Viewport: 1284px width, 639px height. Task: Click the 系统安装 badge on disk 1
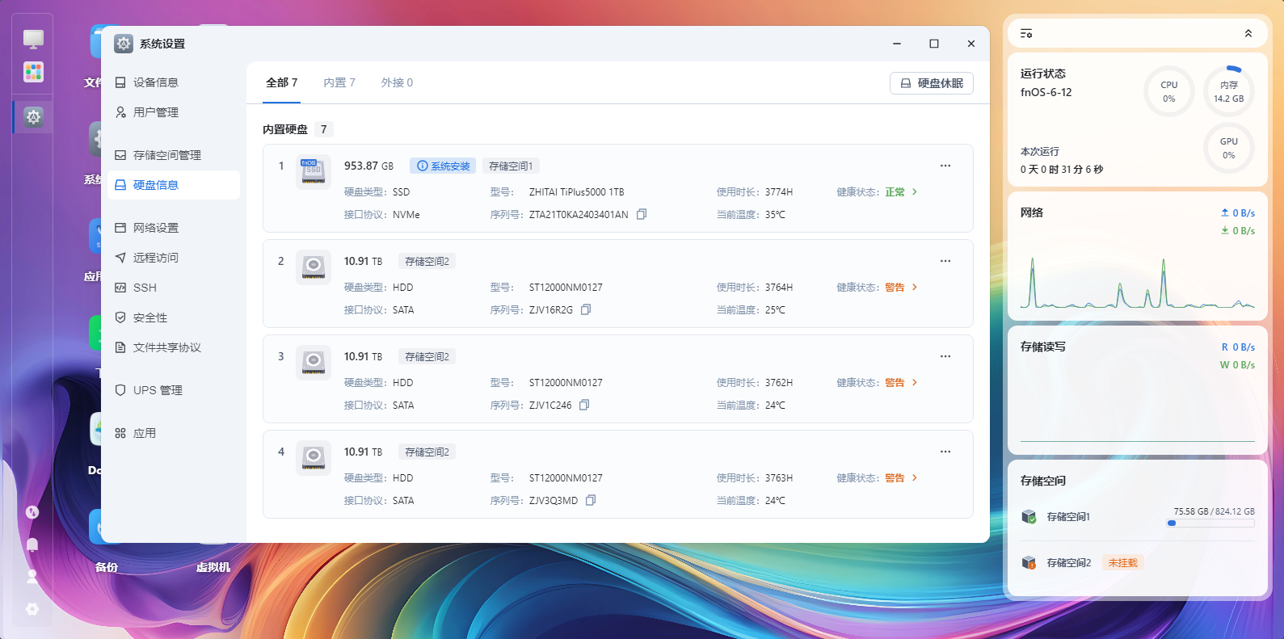point(443,166)
